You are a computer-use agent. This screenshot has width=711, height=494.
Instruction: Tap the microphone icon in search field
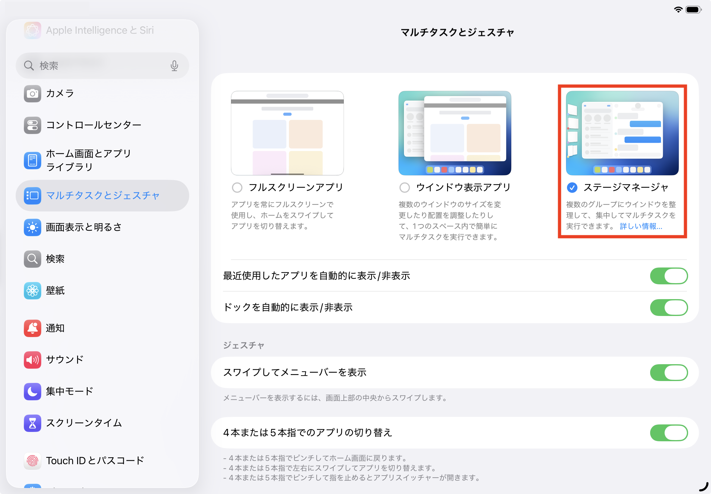coord(174,66)
